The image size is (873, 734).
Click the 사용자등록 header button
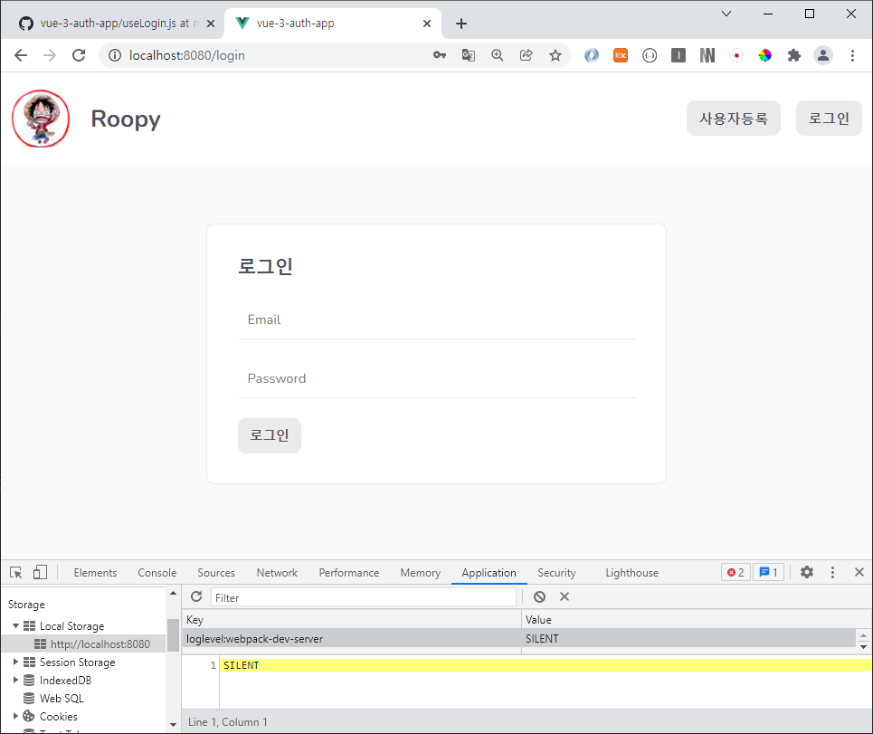point(734,118)
